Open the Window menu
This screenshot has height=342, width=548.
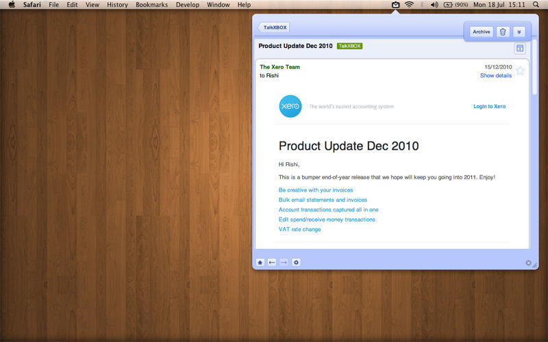pos(219,5)
